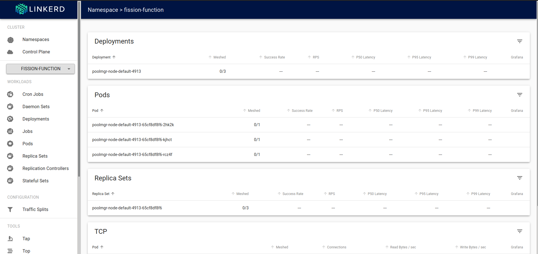Filter the Deployments table

(x=519, y=41)
